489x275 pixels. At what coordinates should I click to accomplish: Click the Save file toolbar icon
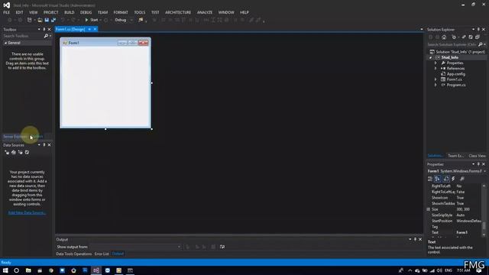pos(47,20)
